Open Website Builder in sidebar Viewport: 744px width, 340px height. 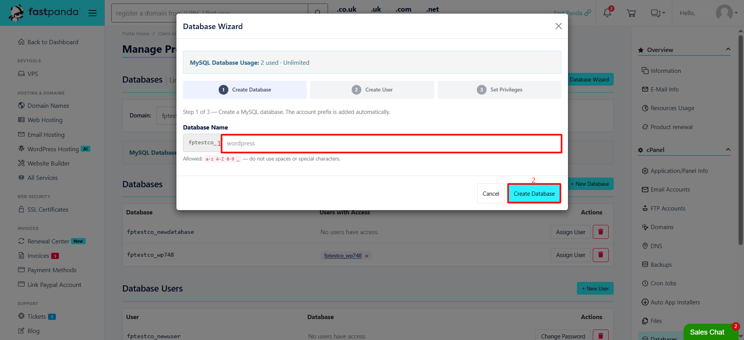point(44,163)
